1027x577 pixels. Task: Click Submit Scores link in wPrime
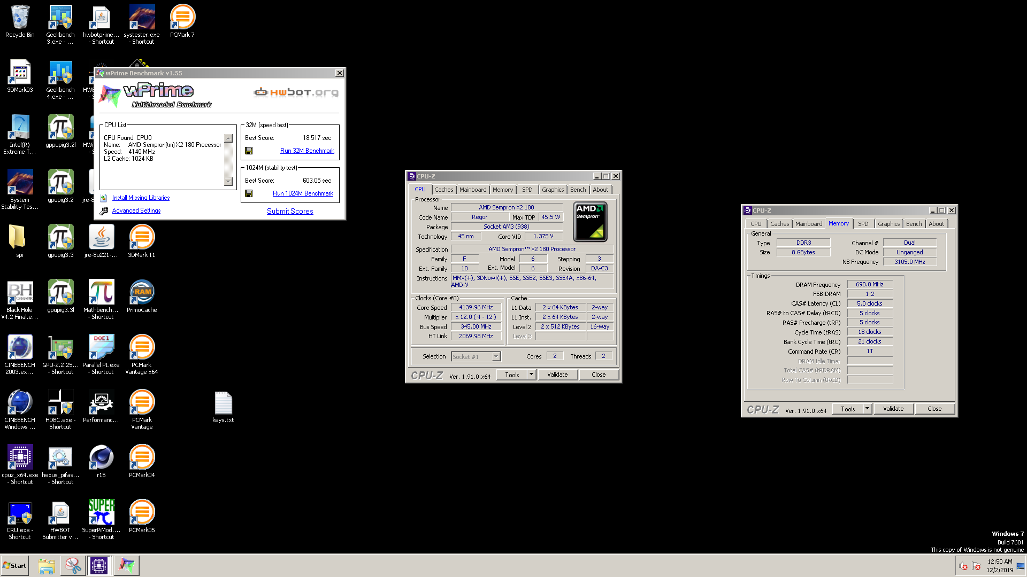coord(290,211)
